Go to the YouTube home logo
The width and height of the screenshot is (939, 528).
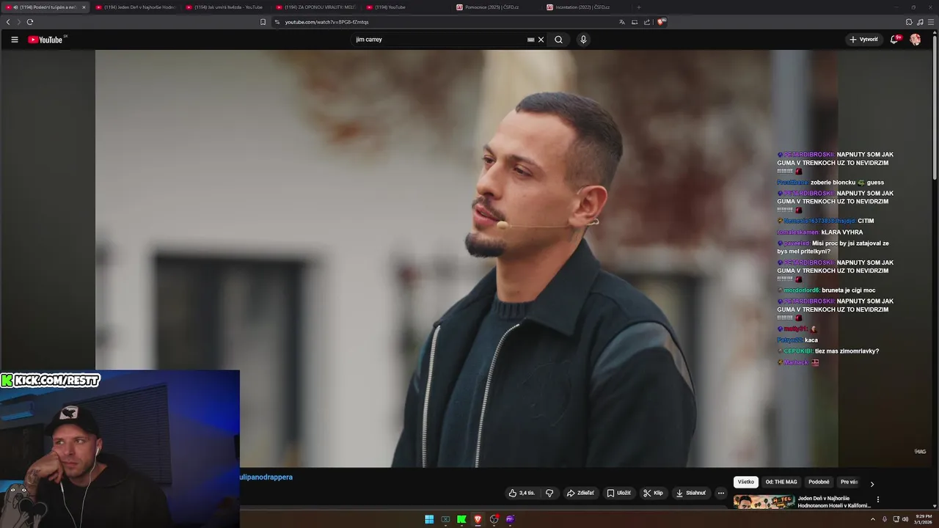tap(45, 40)
